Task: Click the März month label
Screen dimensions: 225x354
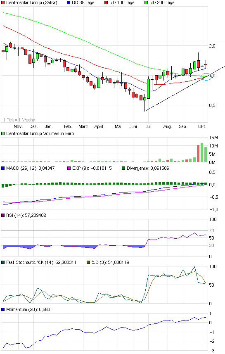Action: click(83, 126)
